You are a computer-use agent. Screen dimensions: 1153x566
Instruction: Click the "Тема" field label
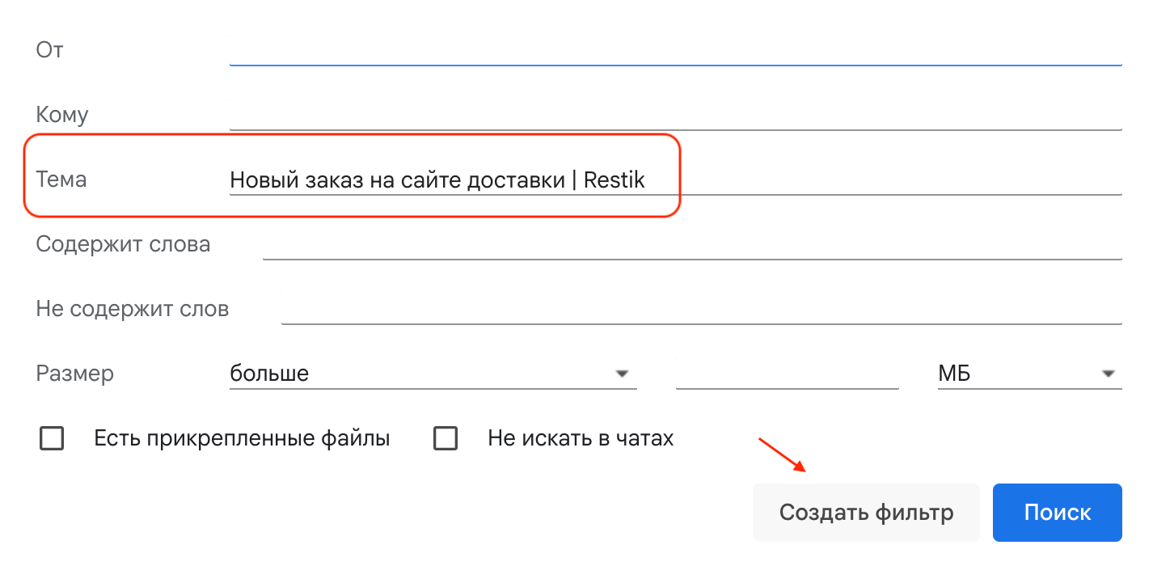click(61, 180)
